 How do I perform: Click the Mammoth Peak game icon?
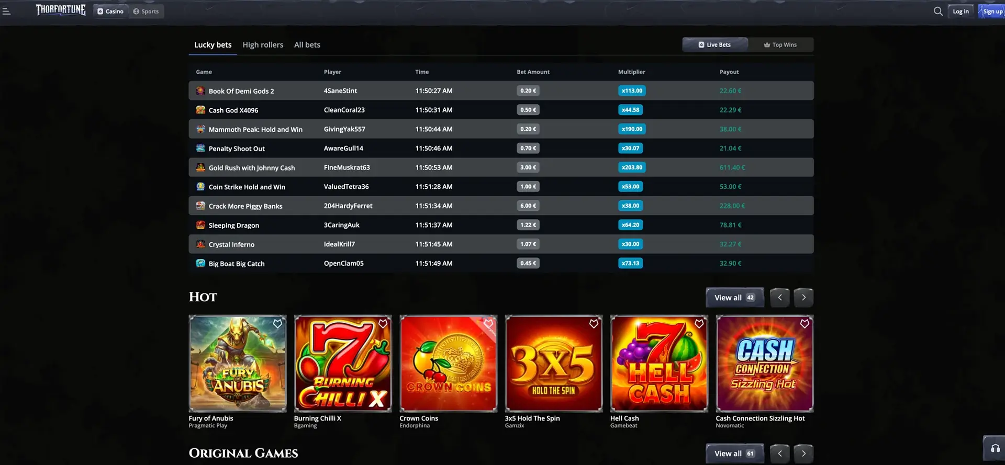[200, 129]
